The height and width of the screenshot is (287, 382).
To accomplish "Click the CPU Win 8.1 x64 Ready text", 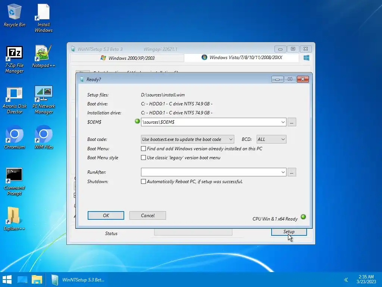I will pos(275,219).
